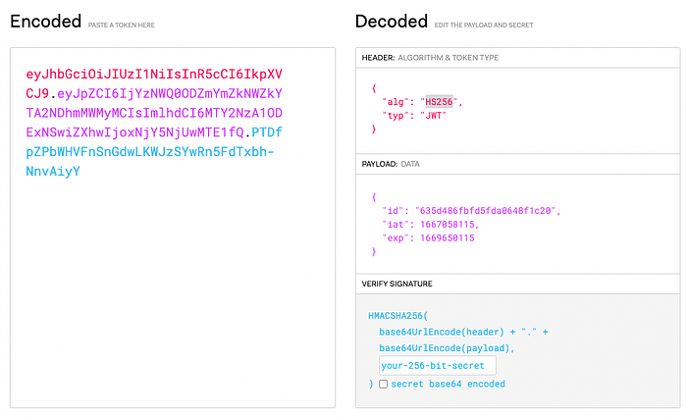
Task: Click the VERIFY SIGNATURE section label
Action: [396, 284]
